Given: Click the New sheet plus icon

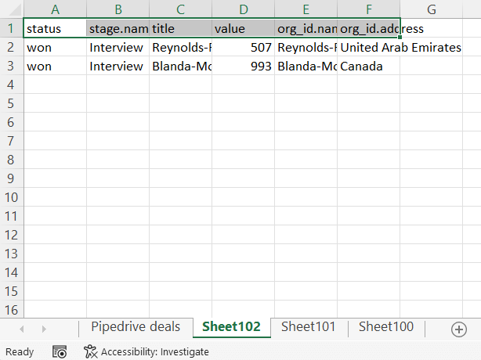Looking at the screenshot, I should (x=459, y=329).
